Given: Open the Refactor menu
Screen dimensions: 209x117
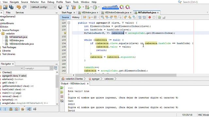Looking at the screenshot, I should pos(34,2).
